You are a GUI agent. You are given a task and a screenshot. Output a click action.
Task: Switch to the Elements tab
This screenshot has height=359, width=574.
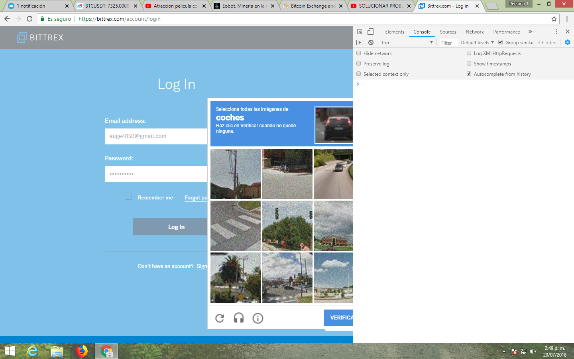(x=395, y=32)
